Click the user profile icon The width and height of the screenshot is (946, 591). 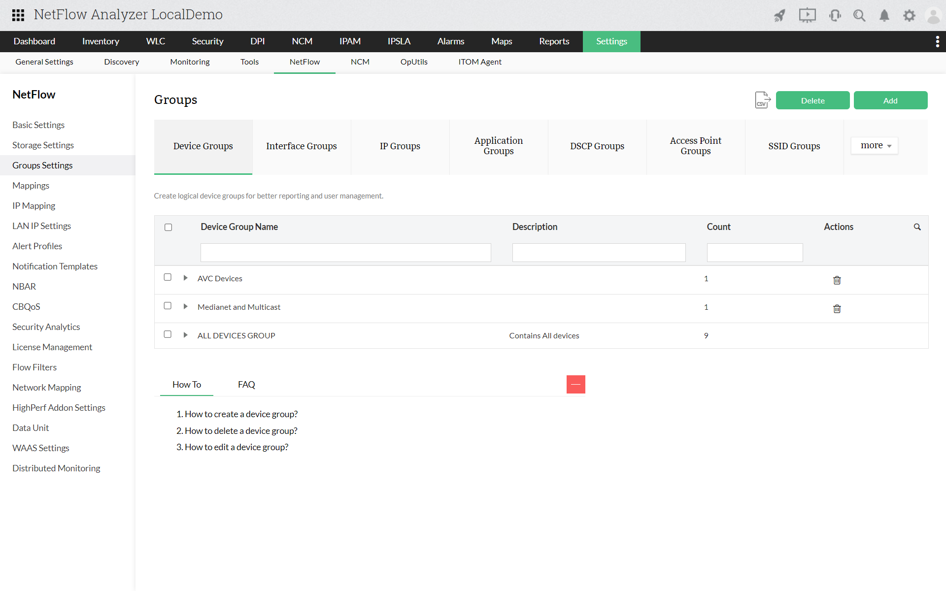[933, 15]
